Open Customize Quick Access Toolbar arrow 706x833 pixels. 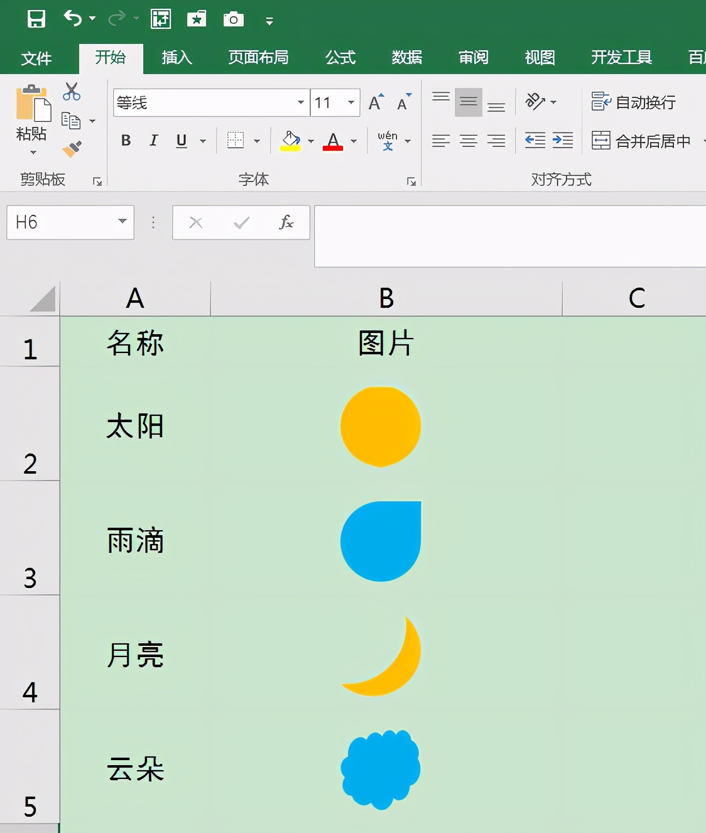point(269,21)
